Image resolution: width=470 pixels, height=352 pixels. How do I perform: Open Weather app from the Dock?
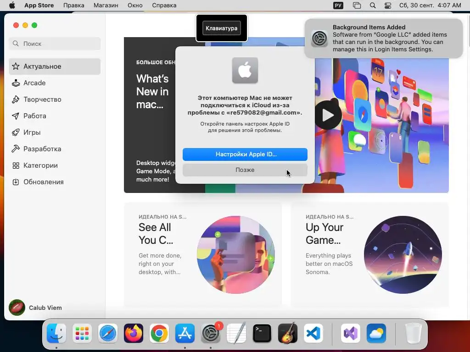pyautogui.click(x=376, y=333)
